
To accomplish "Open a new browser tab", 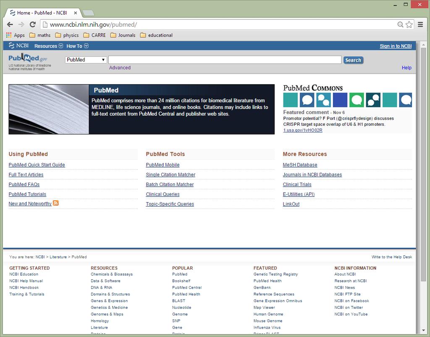I will pos(88,13).
